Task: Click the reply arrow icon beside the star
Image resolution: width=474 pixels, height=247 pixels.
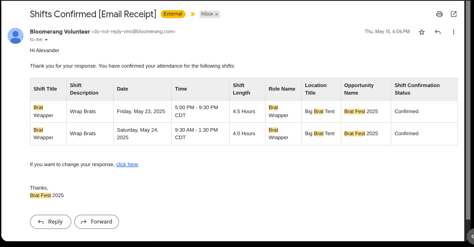Action: tap(438, 32)
